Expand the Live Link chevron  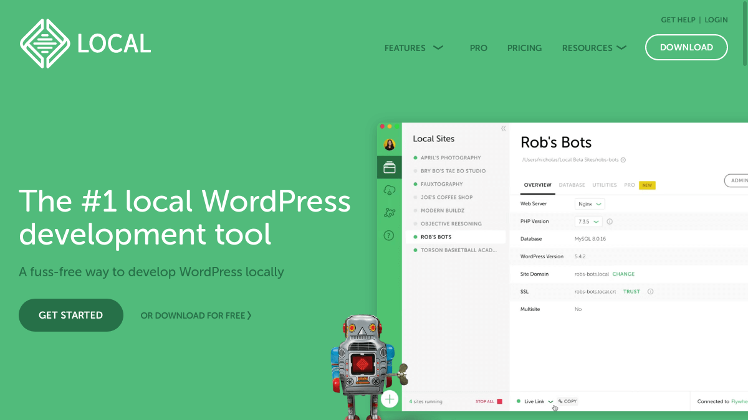pyautogui.click(x=550, y=402)
